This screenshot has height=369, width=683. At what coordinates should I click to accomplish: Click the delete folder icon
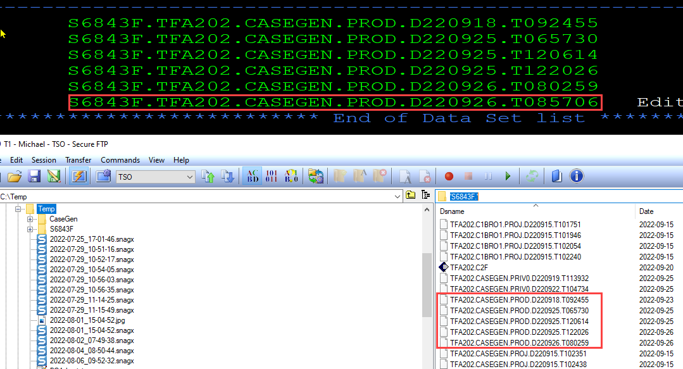coord(379,177)
